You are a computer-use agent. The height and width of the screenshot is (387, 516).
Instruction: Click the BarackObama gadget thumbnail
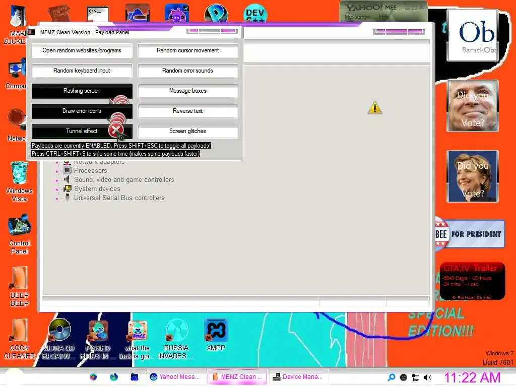tap(473, 35)
